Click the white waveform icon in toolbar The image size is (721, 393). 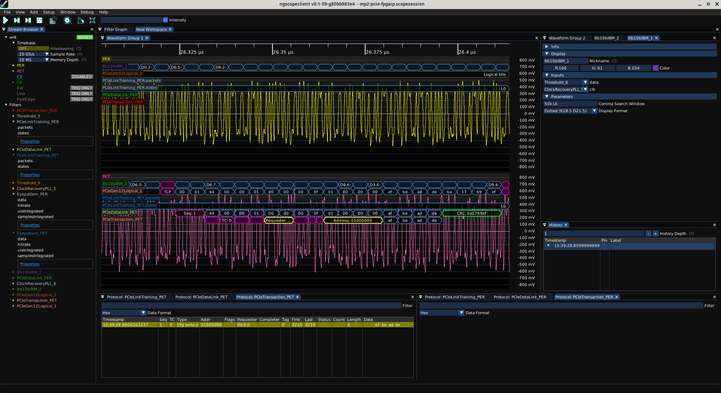(39, 20)
